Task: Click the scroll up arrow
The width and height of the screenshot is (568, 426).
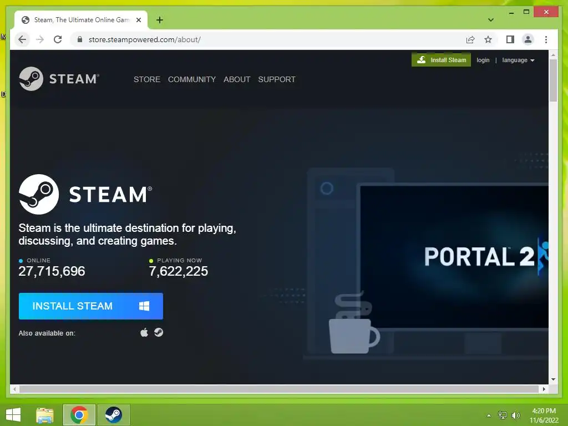Action: point(553,55)
